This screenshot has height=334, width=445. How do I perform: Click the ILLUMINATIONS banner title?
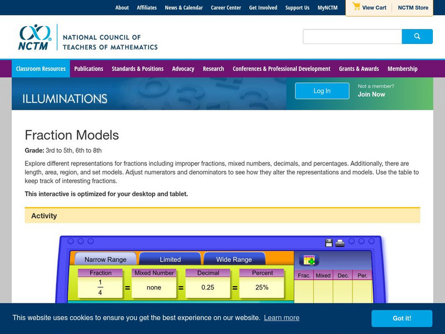point(65,99)
